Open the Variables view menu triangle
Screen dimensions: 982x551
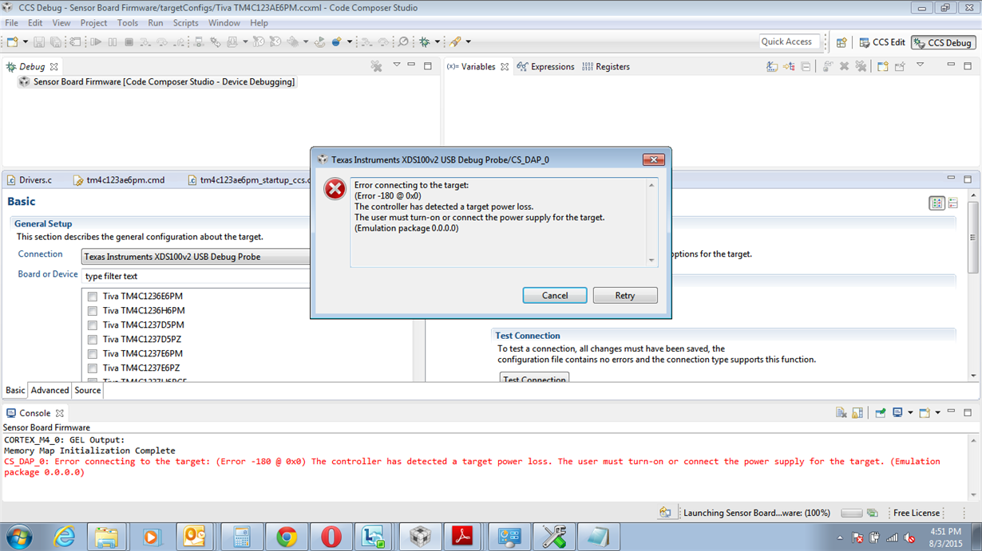[x=920, y=65]
